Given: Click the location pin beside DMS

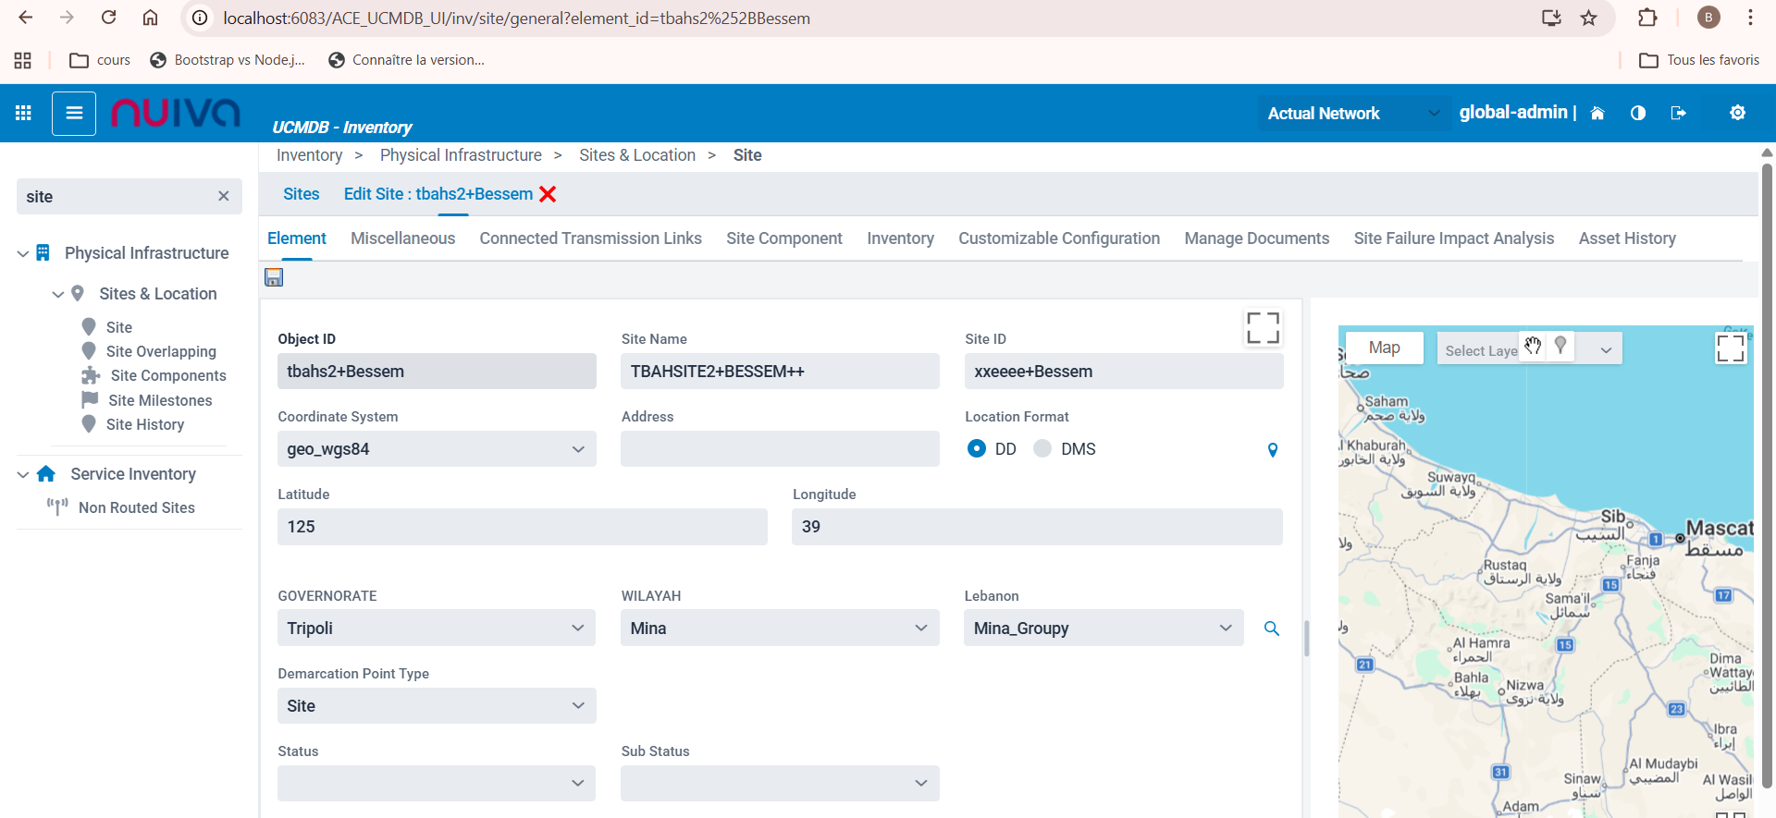Looking at the screenshot, I should tap(1273, 450).
